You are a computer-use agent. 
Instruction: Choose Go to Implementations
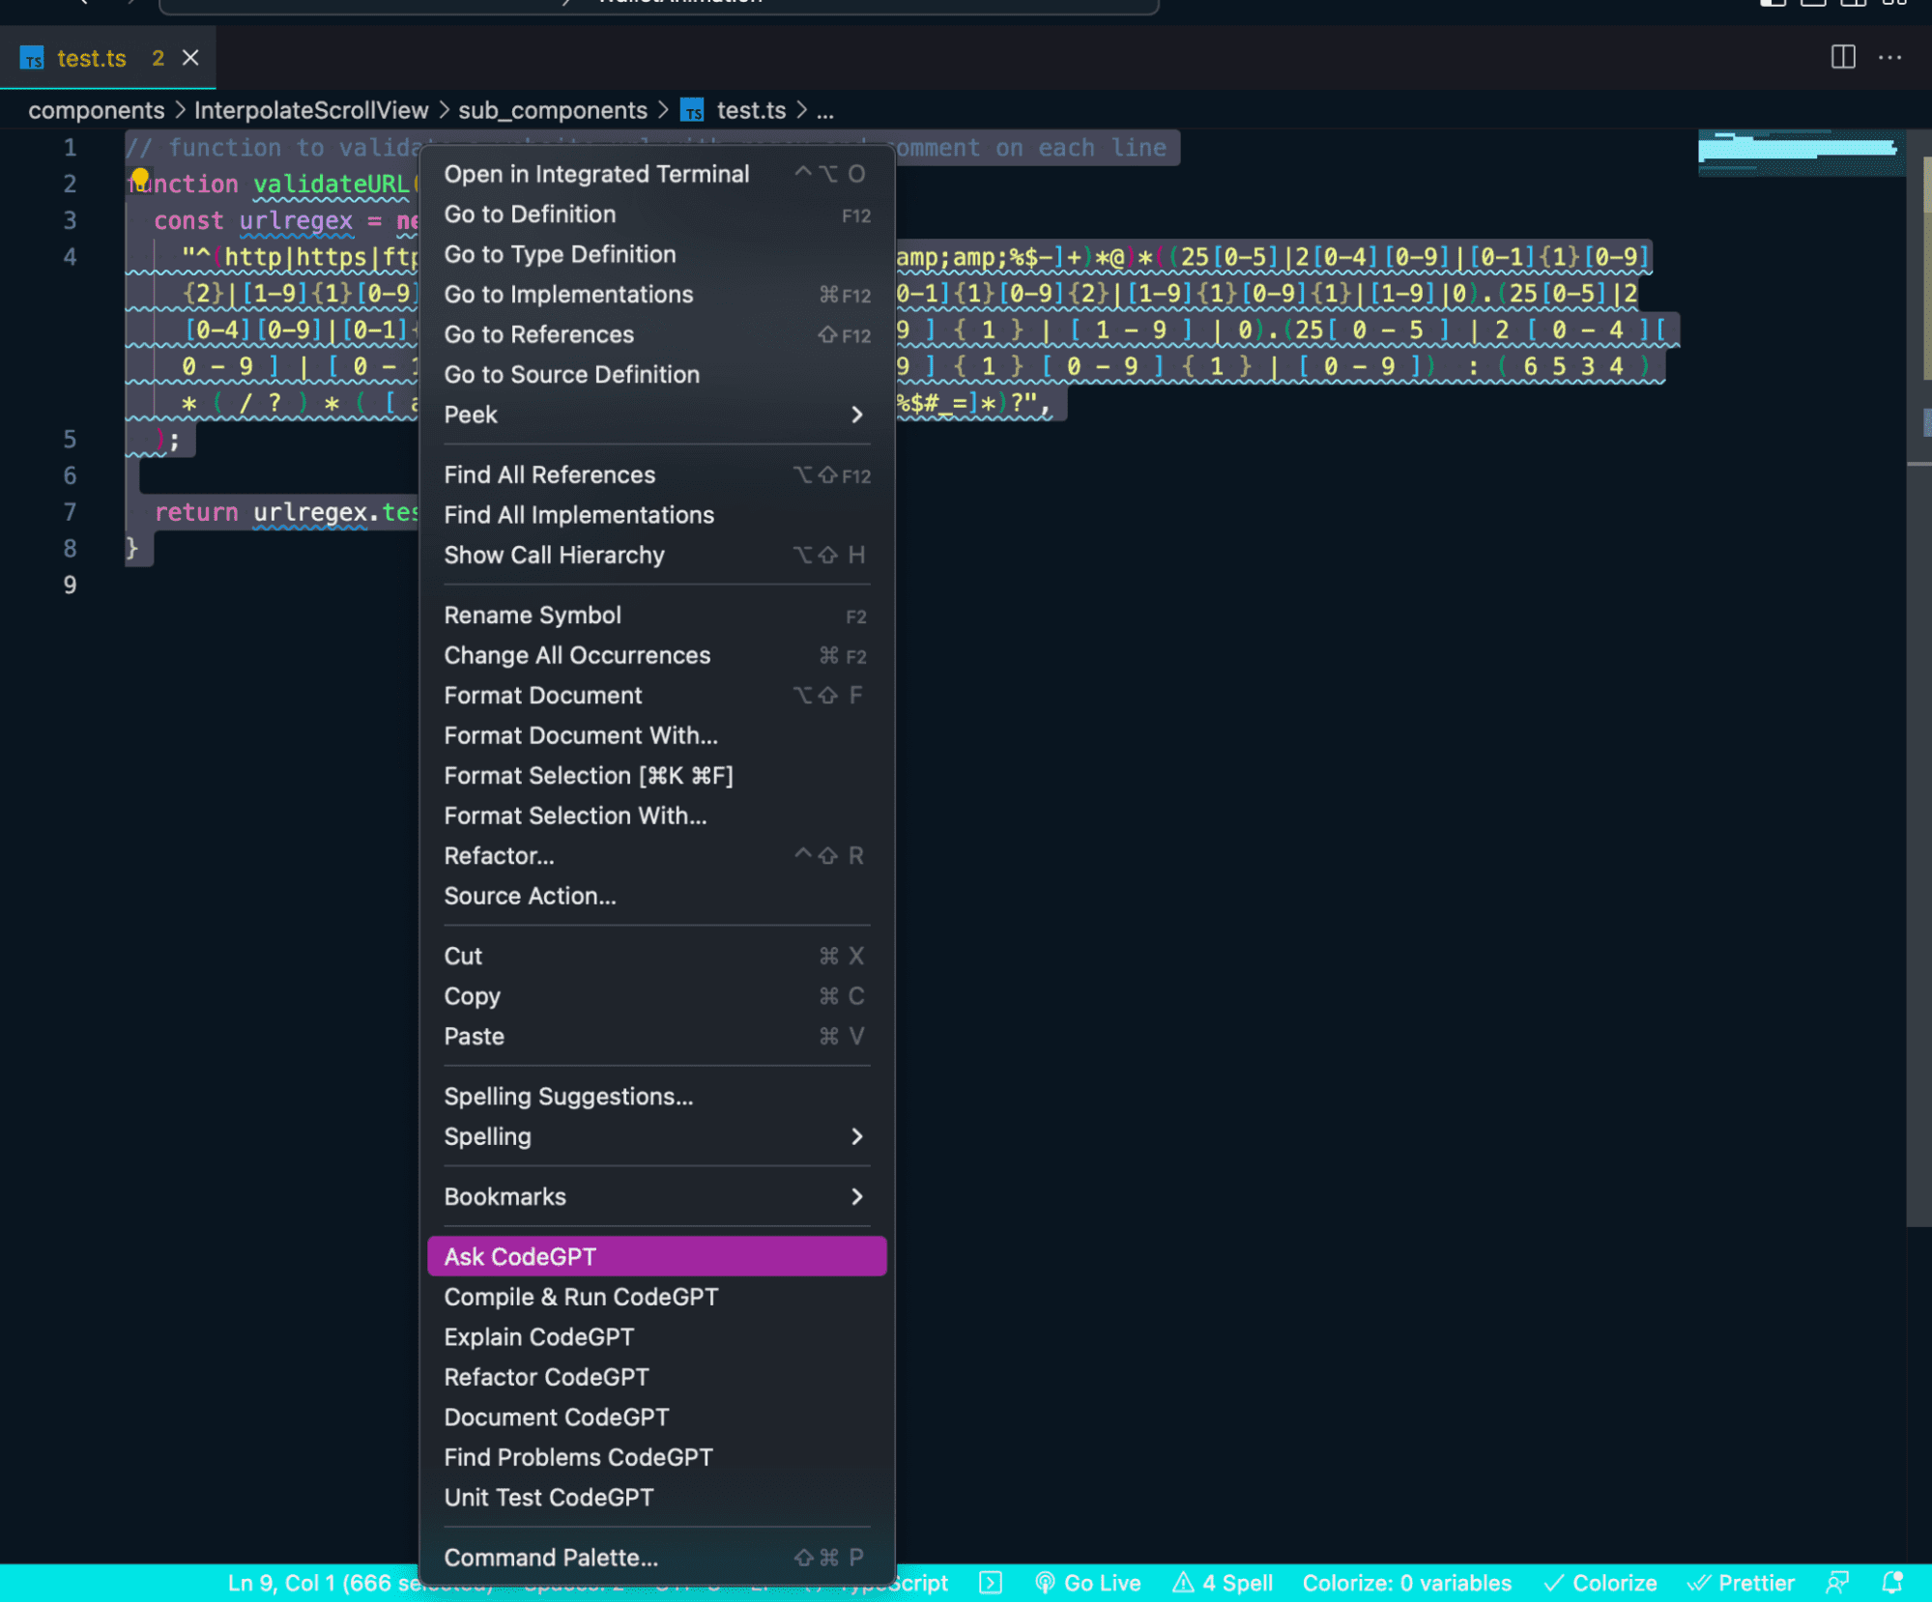pyautogui.click(x=656, y=295)
